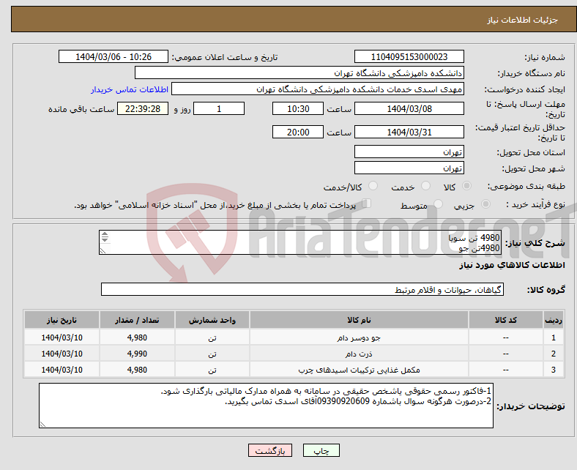Click quantity 4,990 in the ذرت دام row
This screenshot has height=470, width=577.
[137, 354]
